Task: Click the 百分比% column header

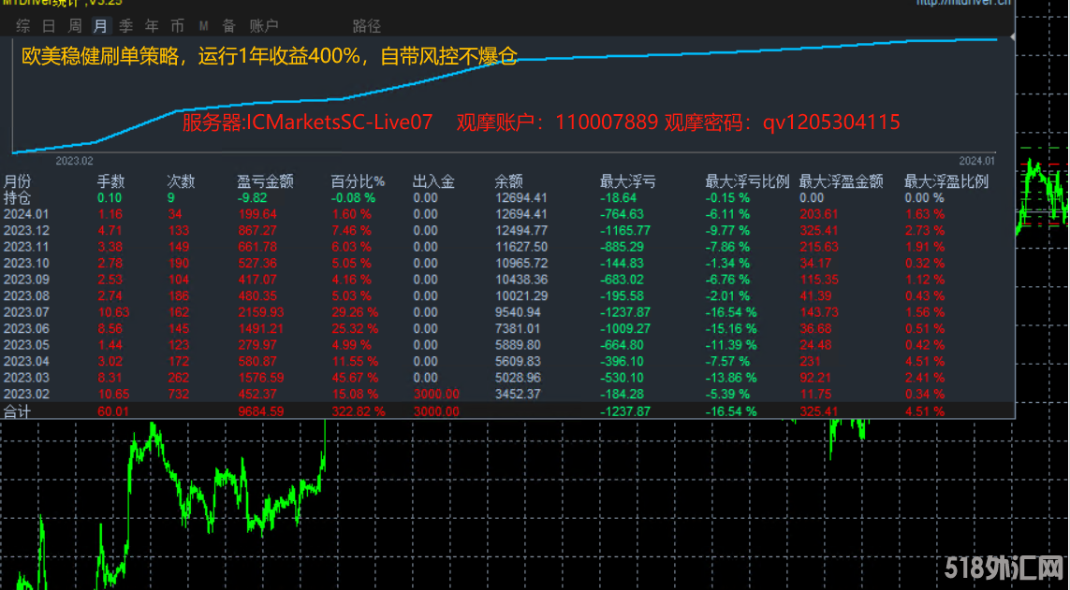Action: click(x=358, y=181)
